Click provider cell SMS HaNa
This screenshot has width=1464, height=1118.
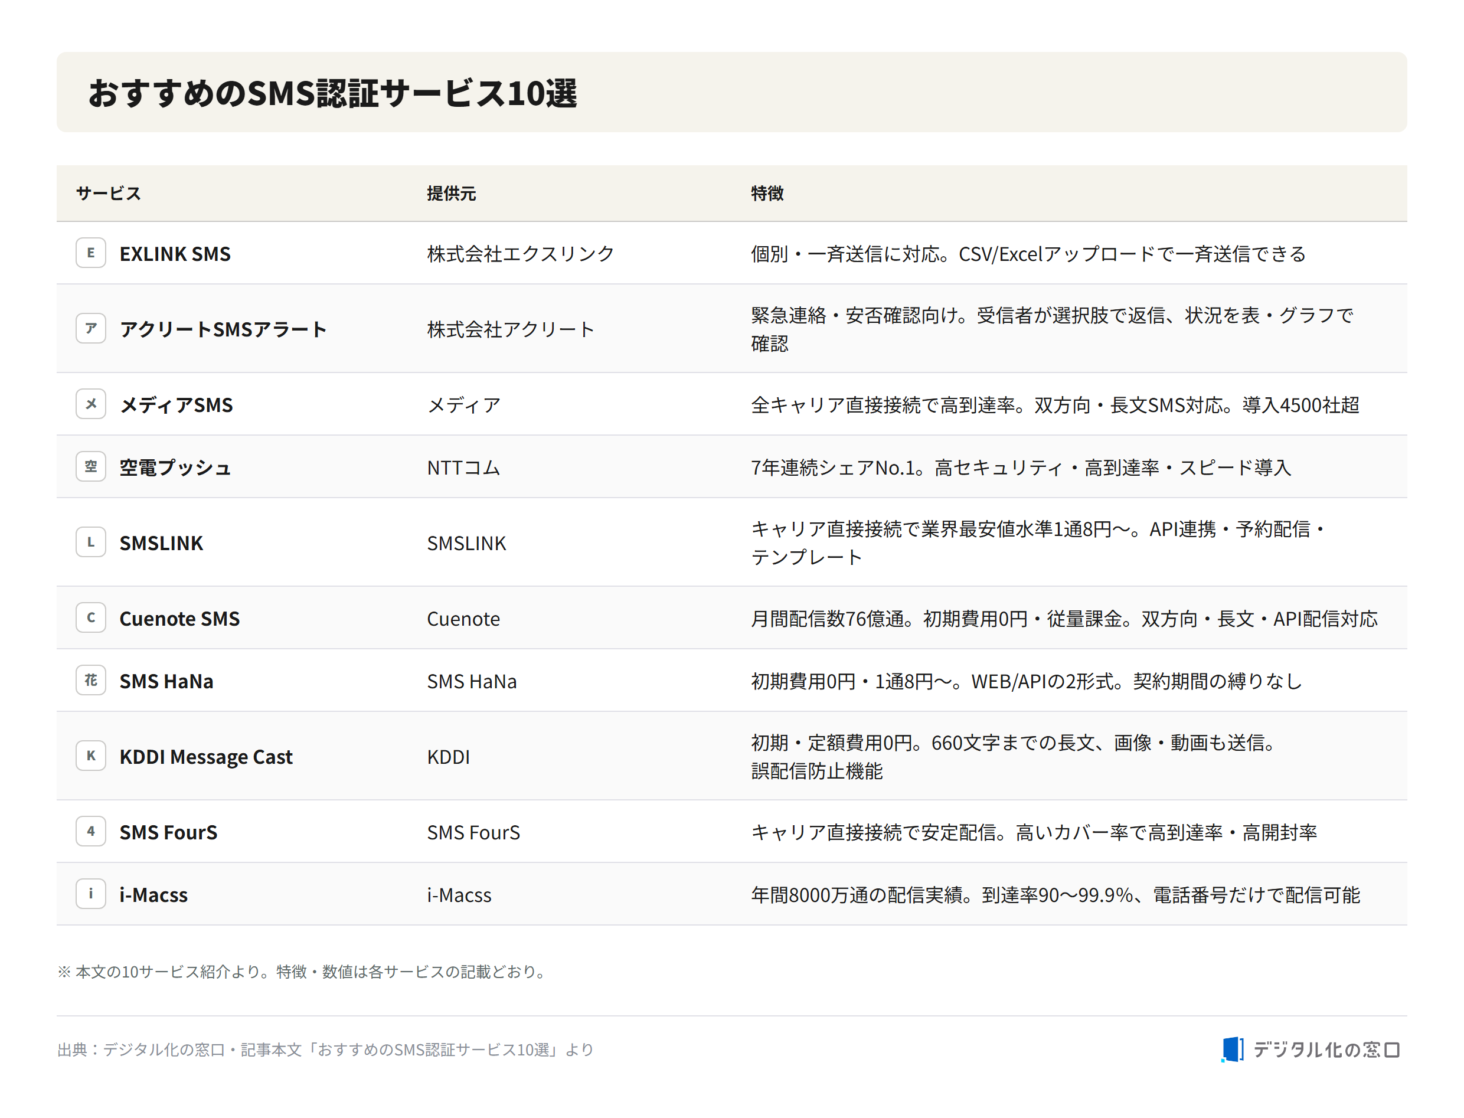(472, 681)
